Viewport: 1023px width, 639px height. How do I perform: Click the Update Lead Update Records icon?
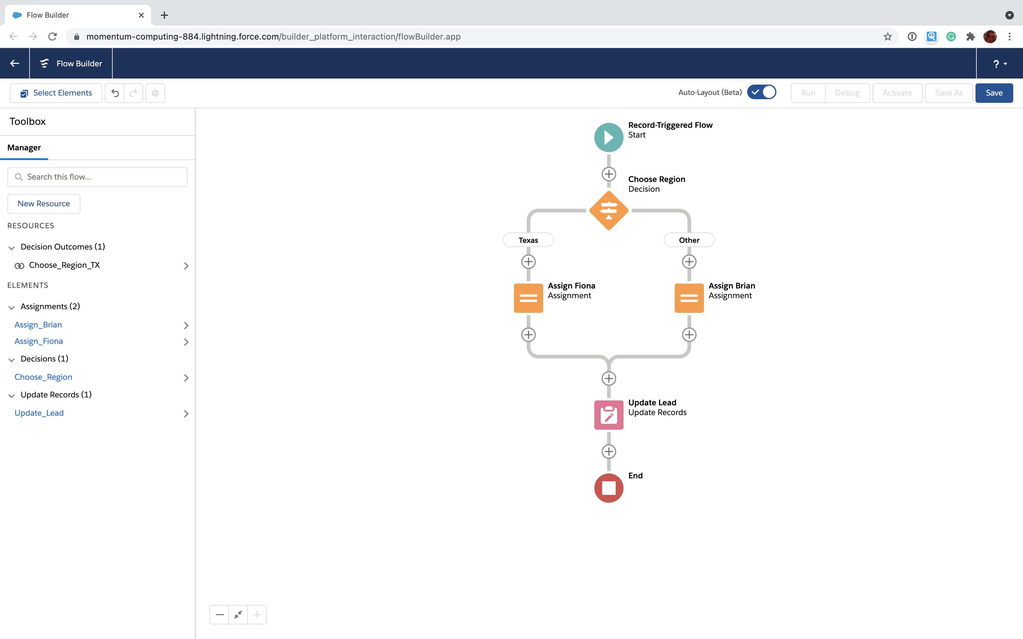pyautogui.click(x=608, y=414)
